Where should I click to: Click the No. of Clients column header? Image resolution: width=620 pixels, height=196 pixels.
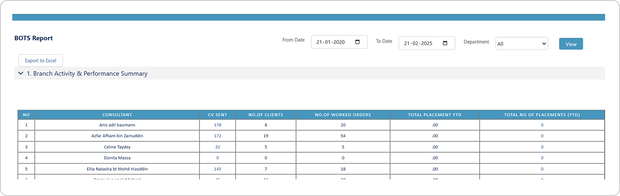[x=266, y=115]
